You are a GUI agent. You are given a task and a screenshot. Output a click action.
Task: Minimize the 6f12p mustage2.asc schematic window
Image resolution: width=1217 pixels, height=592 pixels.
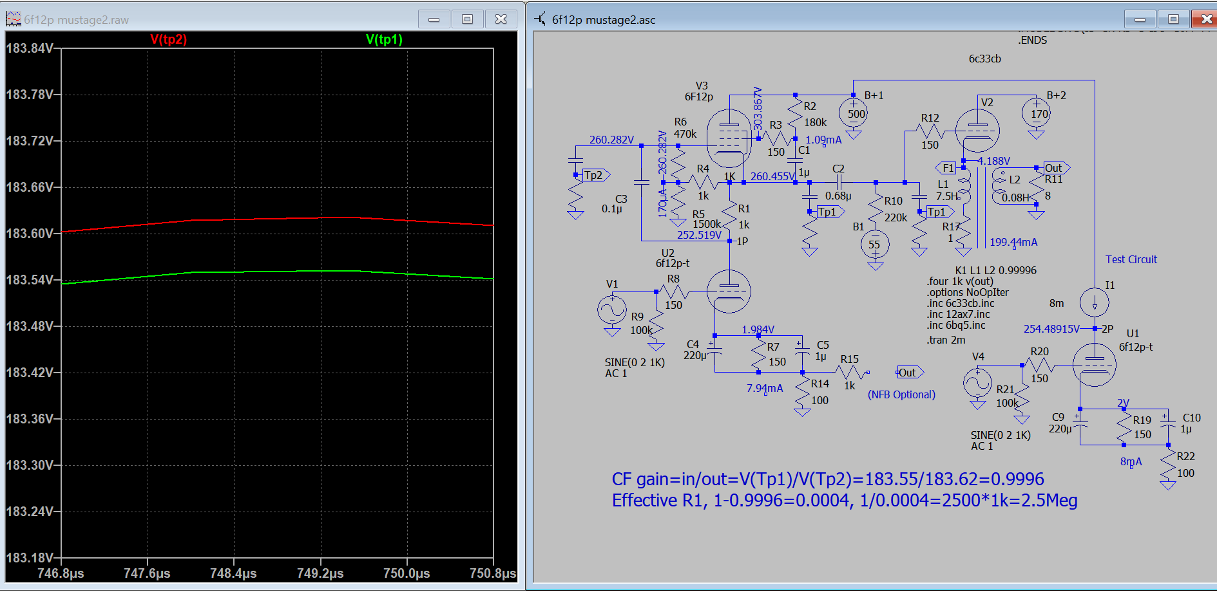coord(1140,19)
